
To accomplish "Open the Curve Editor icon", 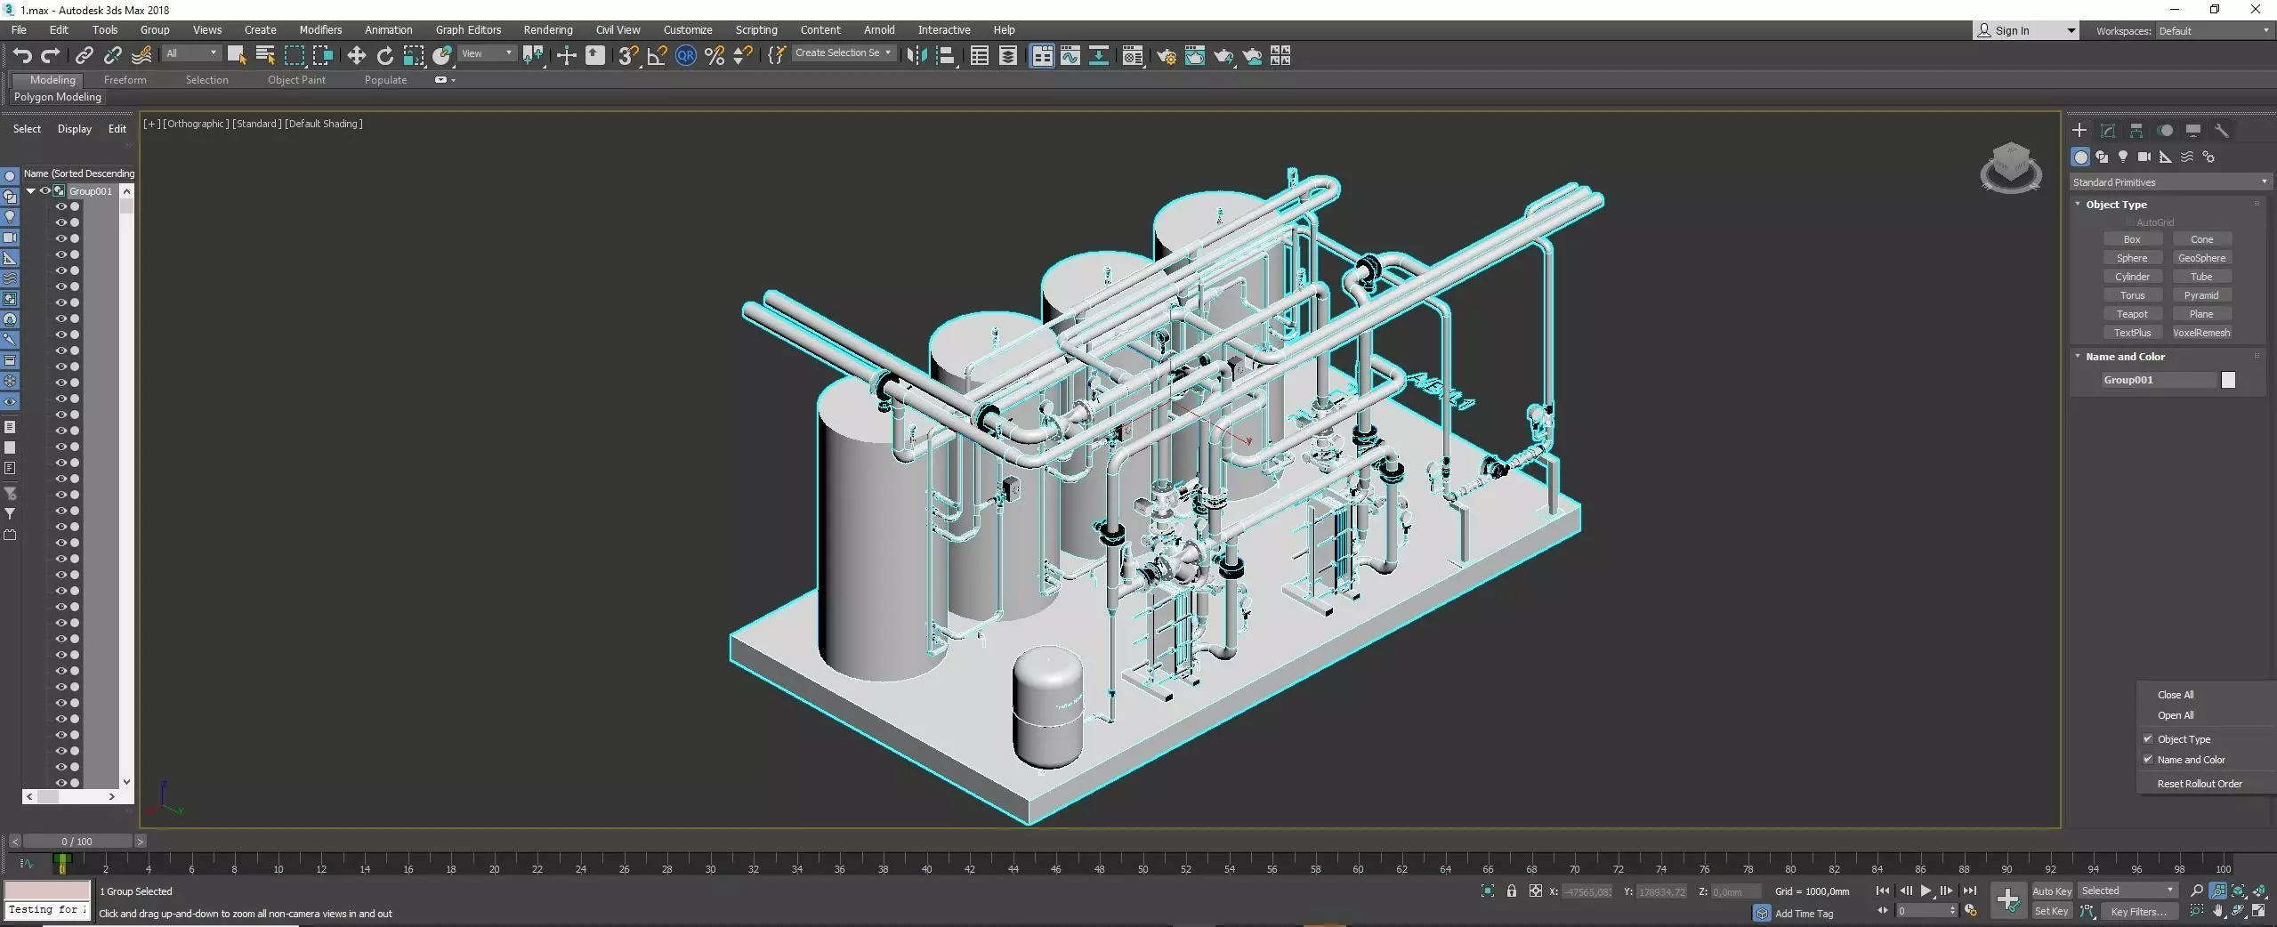I will tap(1070, 56).
